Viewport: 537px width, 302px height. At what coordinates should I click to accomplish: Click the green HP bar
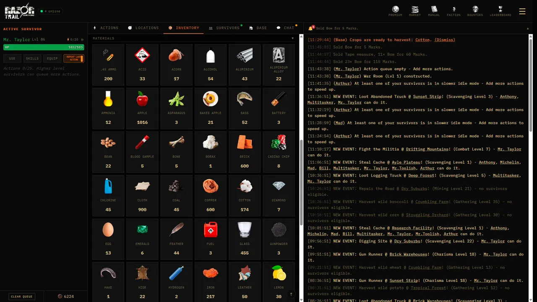(x=44, y=47)
